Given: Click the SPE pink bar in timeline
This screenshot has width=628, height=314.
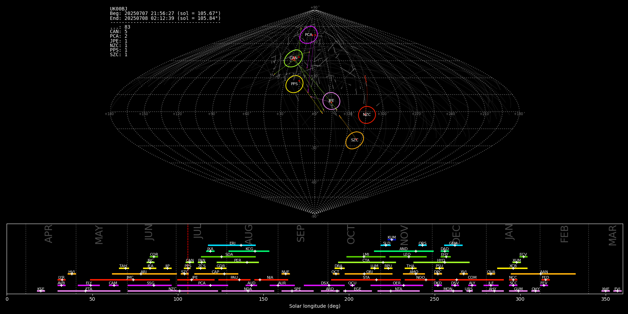Looking at the screenshot, I should click(x=298, y=291).
